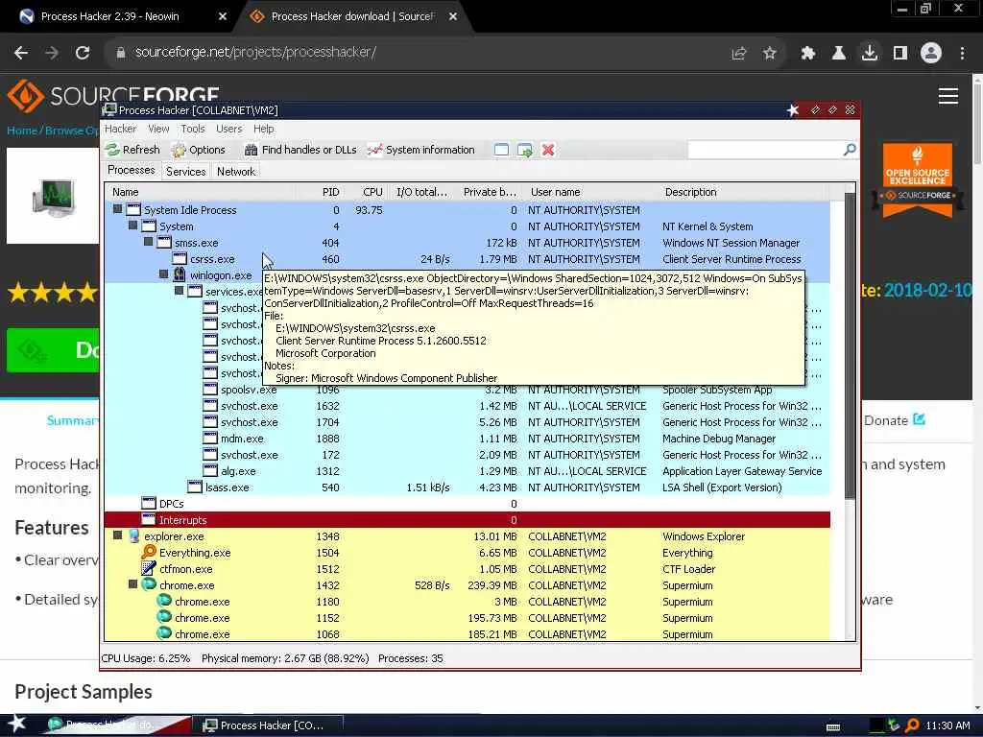This screenshot has width=983, height=737.
Task: Select the alg.exe process row
Action: coord(468,471)
